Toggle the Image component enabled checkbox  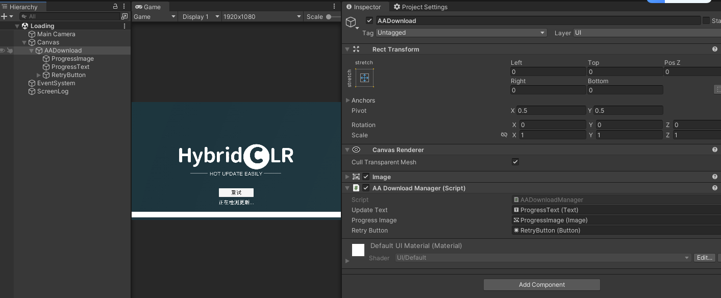tap(366, 177)
